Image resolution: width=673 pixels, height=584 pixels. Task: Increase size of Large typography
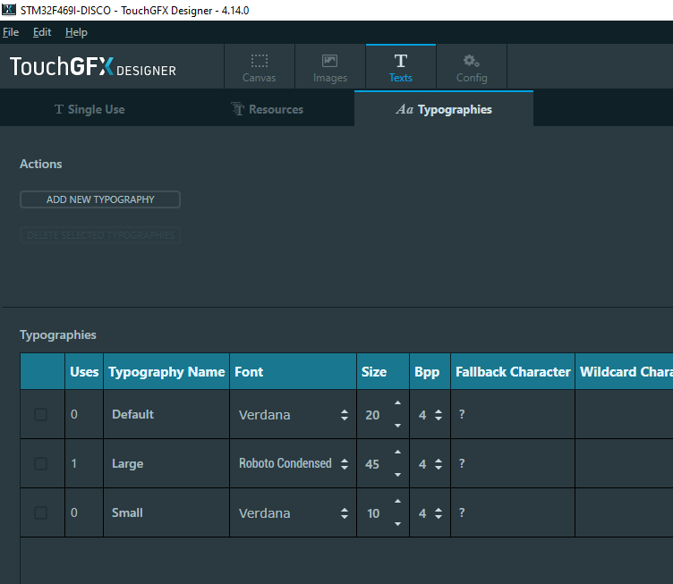[398, 453]
